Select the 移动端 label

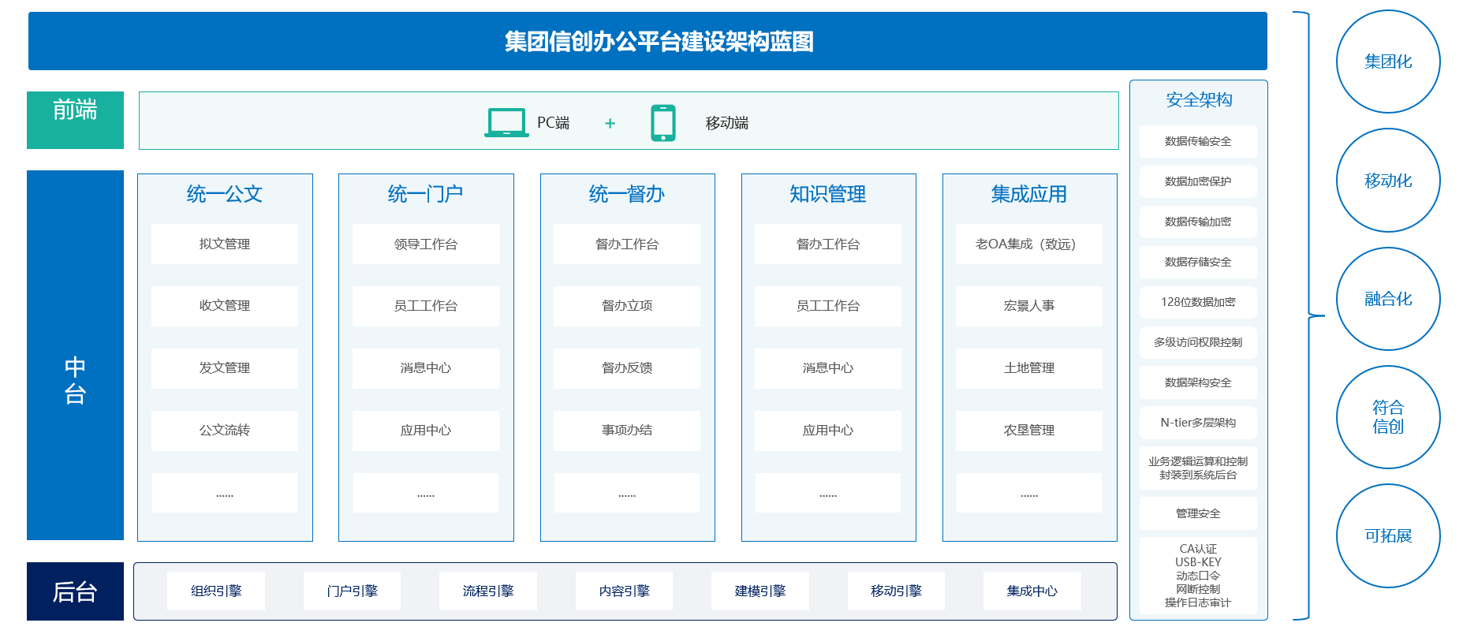click(x=726, y=123)
